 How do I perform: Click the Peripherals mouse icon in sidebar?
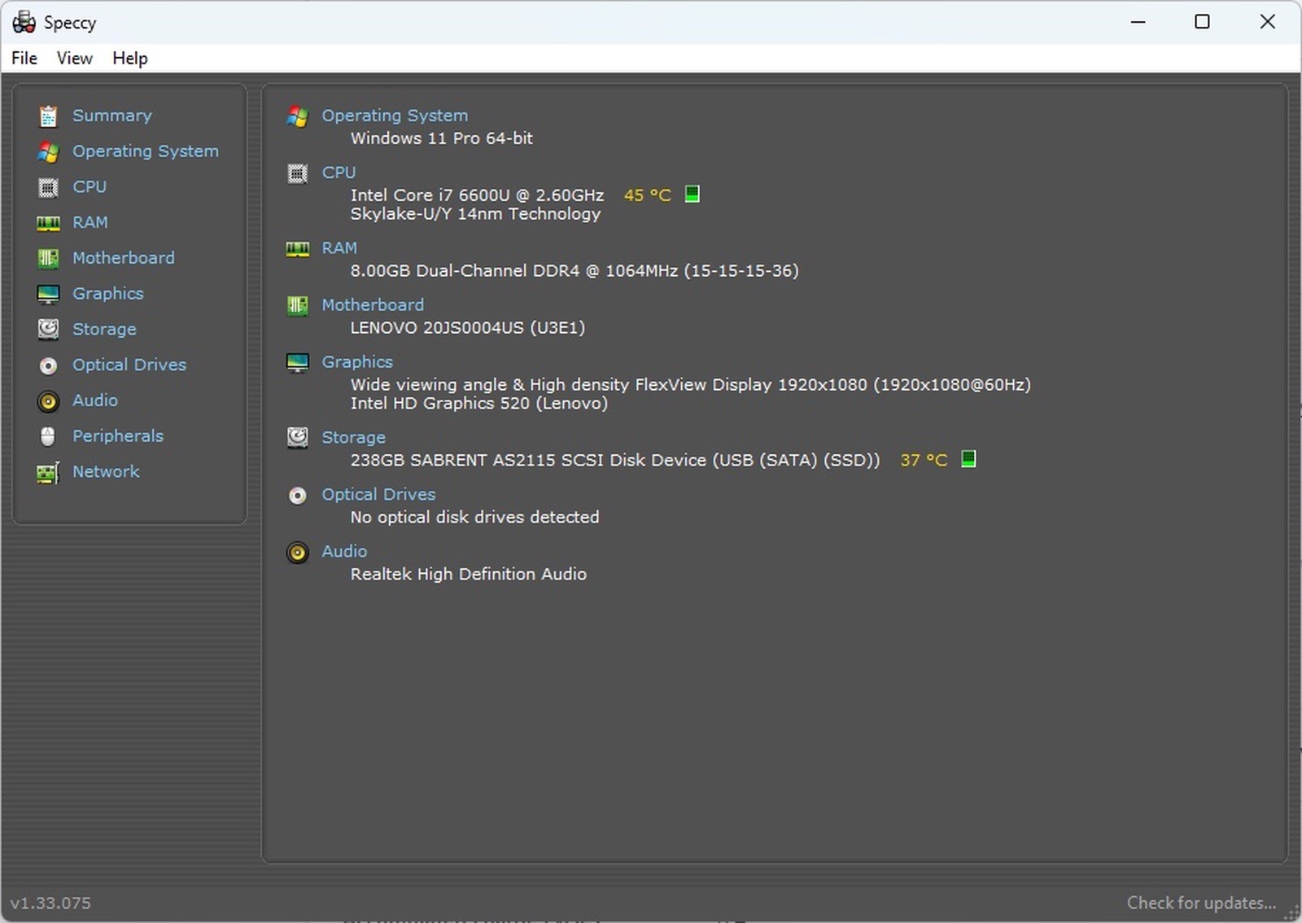[x=48, y=436]
